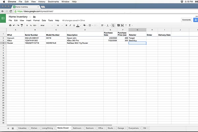Add a new sheet with plus button
This screenshot has height=132, width=198.
click(x=8, y=128)
